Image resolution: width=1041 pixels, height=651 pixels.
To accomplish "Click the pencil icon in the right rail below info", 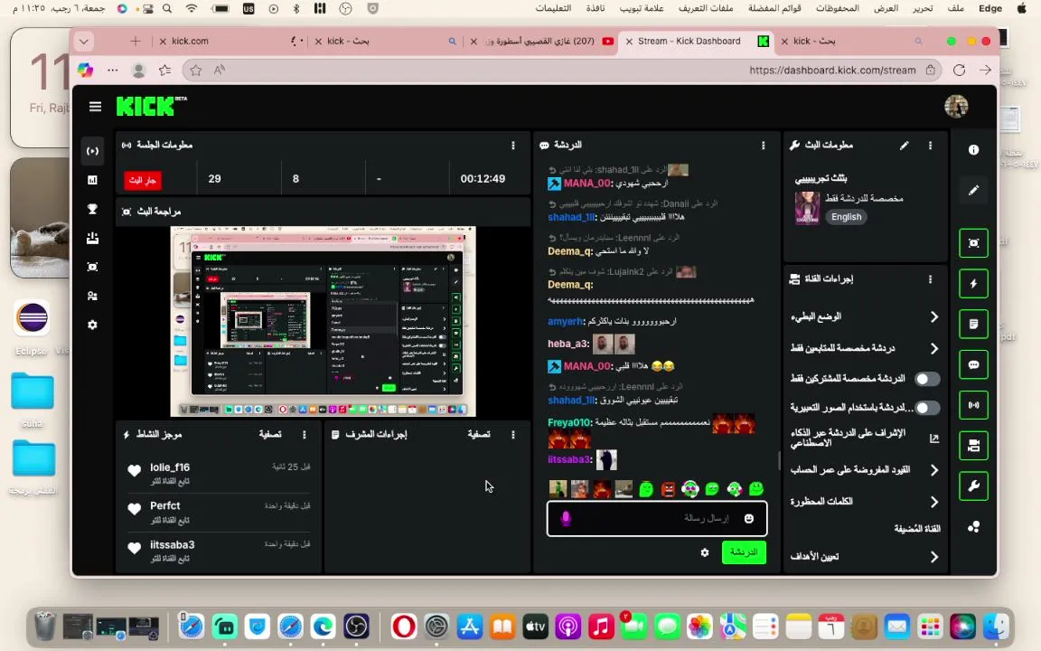I will [973, 191].
